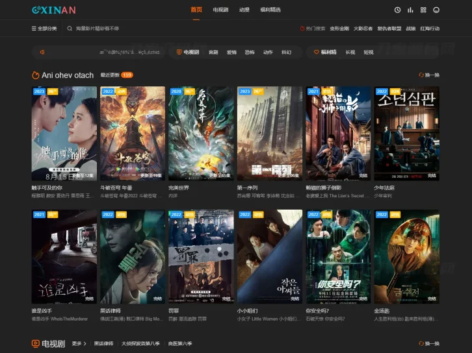This screenshot has width=472, height=353.
Task: Switch to the 电视剧 top navigation tab
Action: 220,10
